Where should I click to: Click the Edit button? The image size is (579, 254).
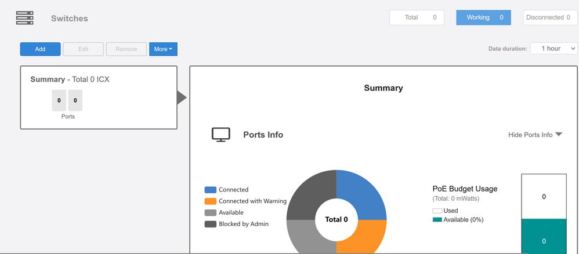pos(83,49)
